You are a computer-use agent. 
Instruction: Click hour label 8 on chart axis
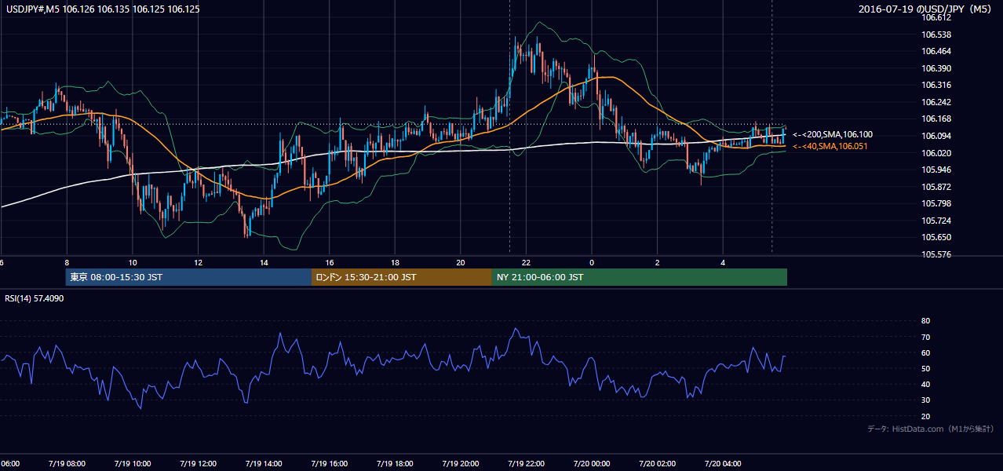click(x=67, y=263)
